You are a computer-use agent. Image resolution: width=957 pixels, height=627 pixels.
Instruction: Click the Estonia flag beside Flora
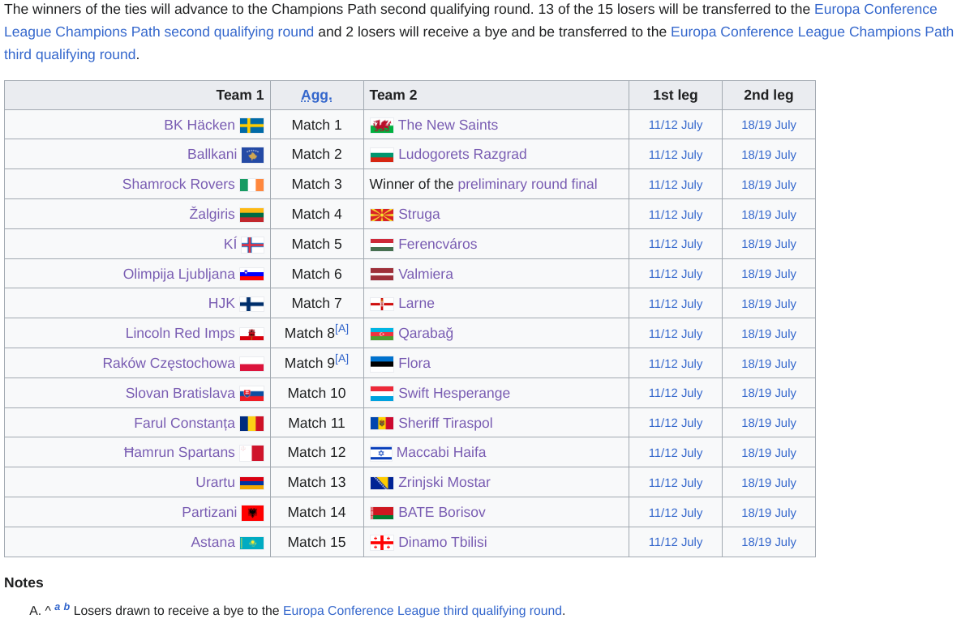click(382, 364)
